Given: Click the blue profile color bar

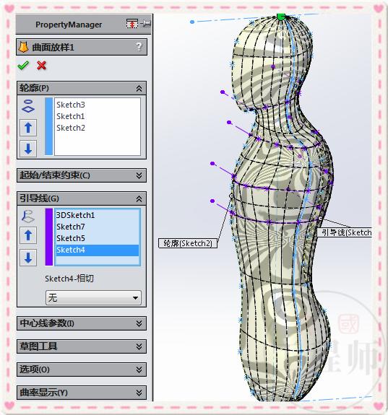Looking at the screenshot, I should pos(48,126).
